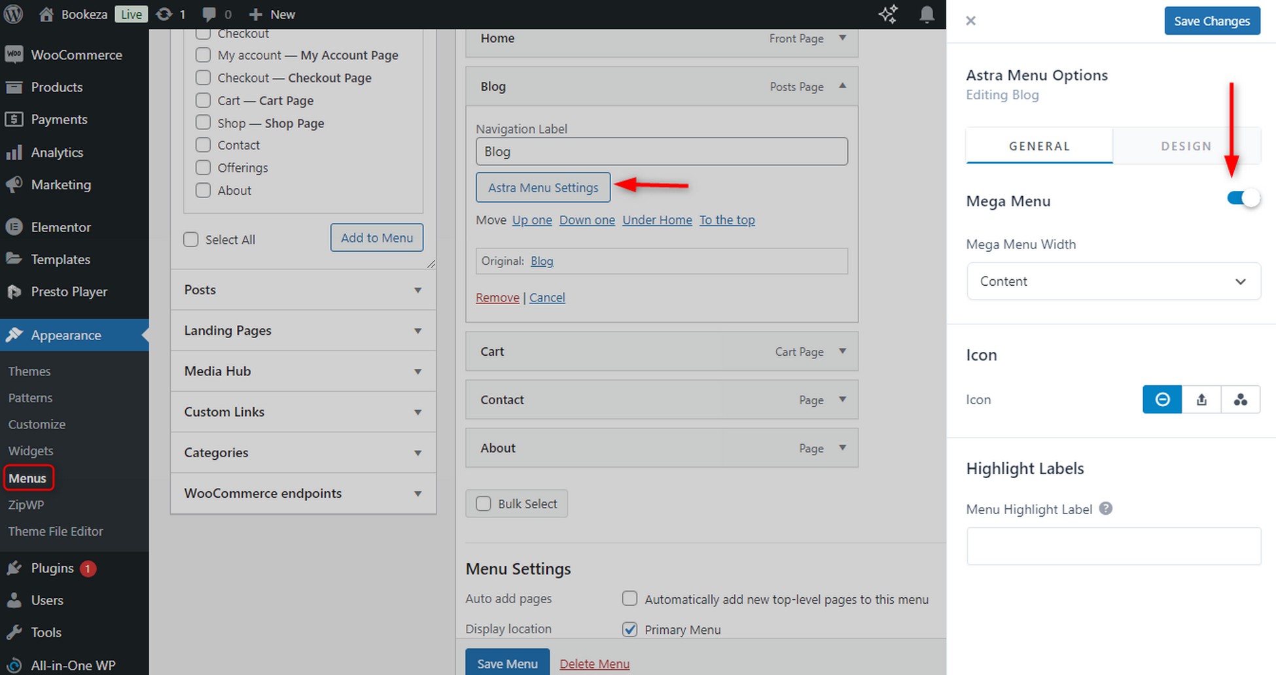Expand the About menu item
The image size is (1276, 675).
pyautogui.click(x=843, y=448)
